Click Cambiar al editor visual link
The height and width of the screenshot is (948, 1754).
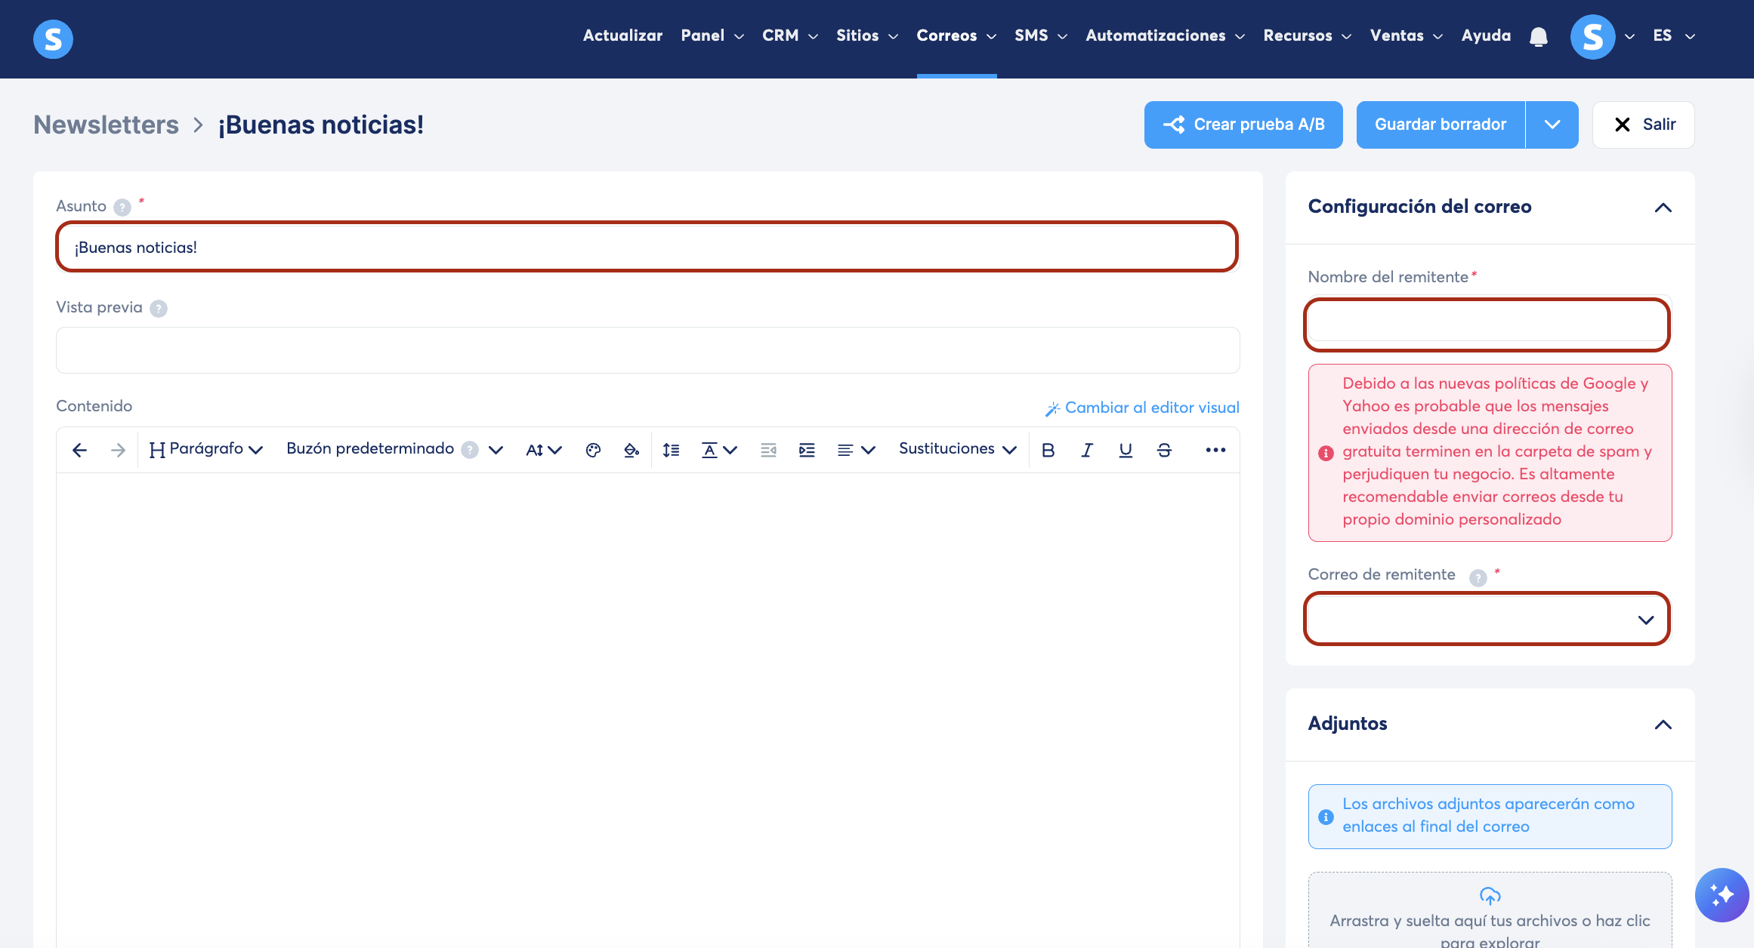pos(1142,408)
